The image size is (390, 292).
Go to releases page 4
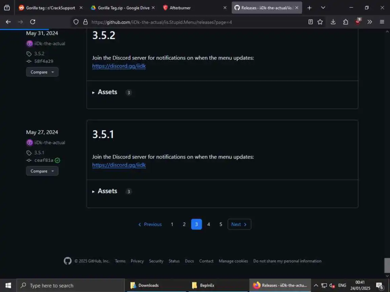[209, 224]
